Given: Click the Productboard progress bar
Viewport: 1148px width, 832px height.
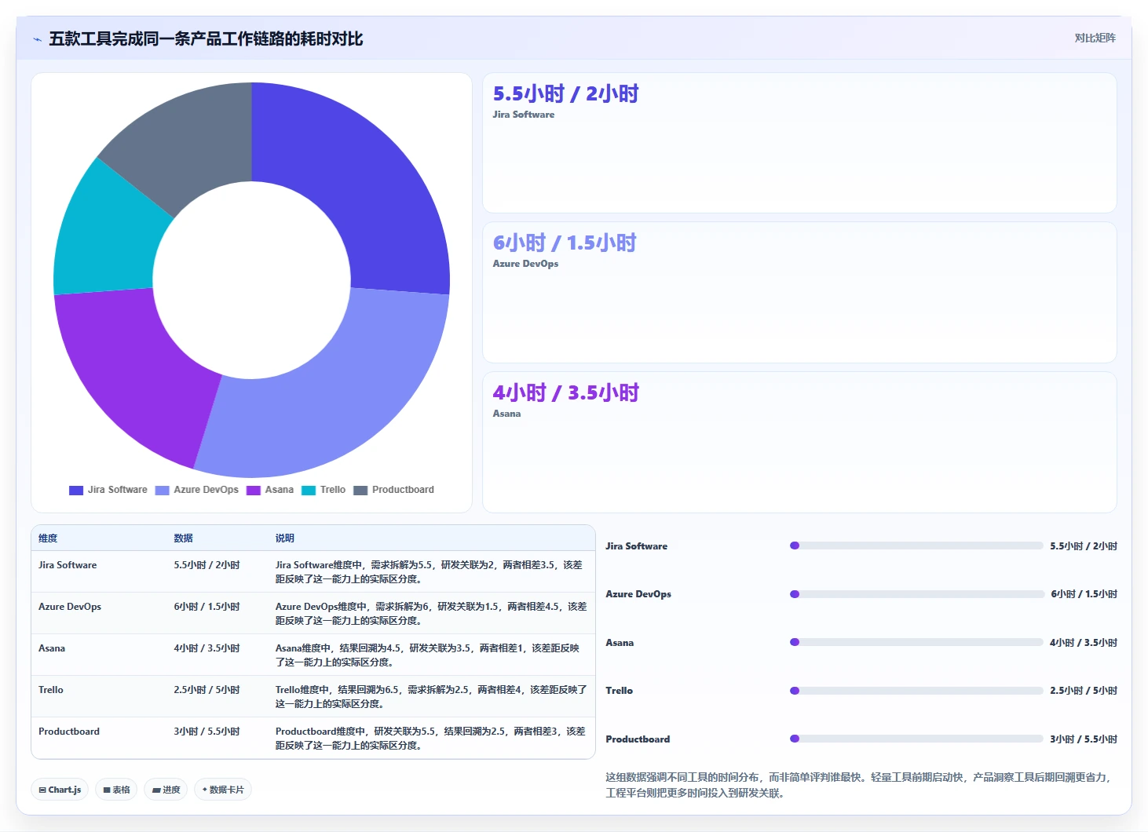Looking at the screenshot, I should tap(916, 739).
